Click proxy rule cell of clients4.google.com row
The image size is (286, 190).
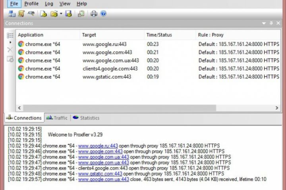point(239,68)
